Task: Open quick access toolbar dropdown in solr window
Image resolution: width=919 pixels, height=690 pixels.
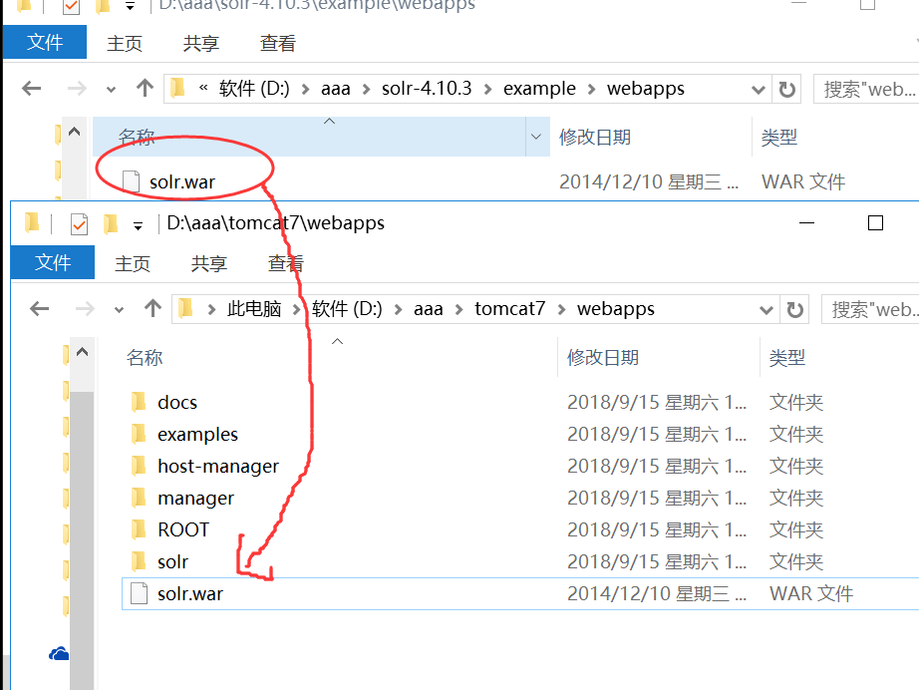Action: pyautogui.click(x=131, y=6)
